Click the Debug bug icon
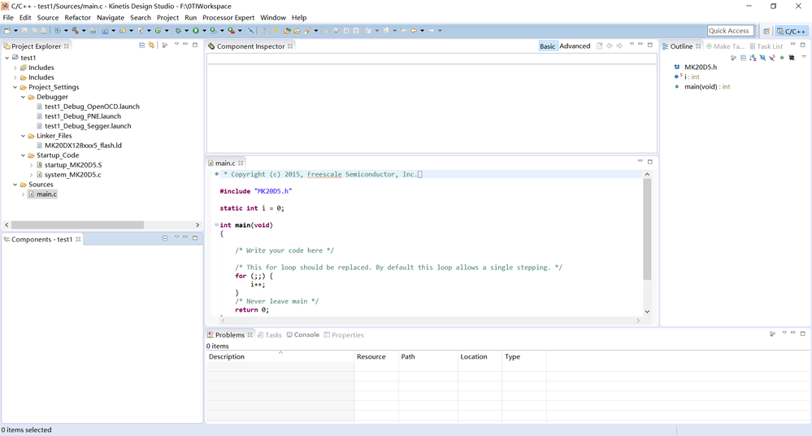This screenshot has width=812, height=436. (x=178, y=31)
